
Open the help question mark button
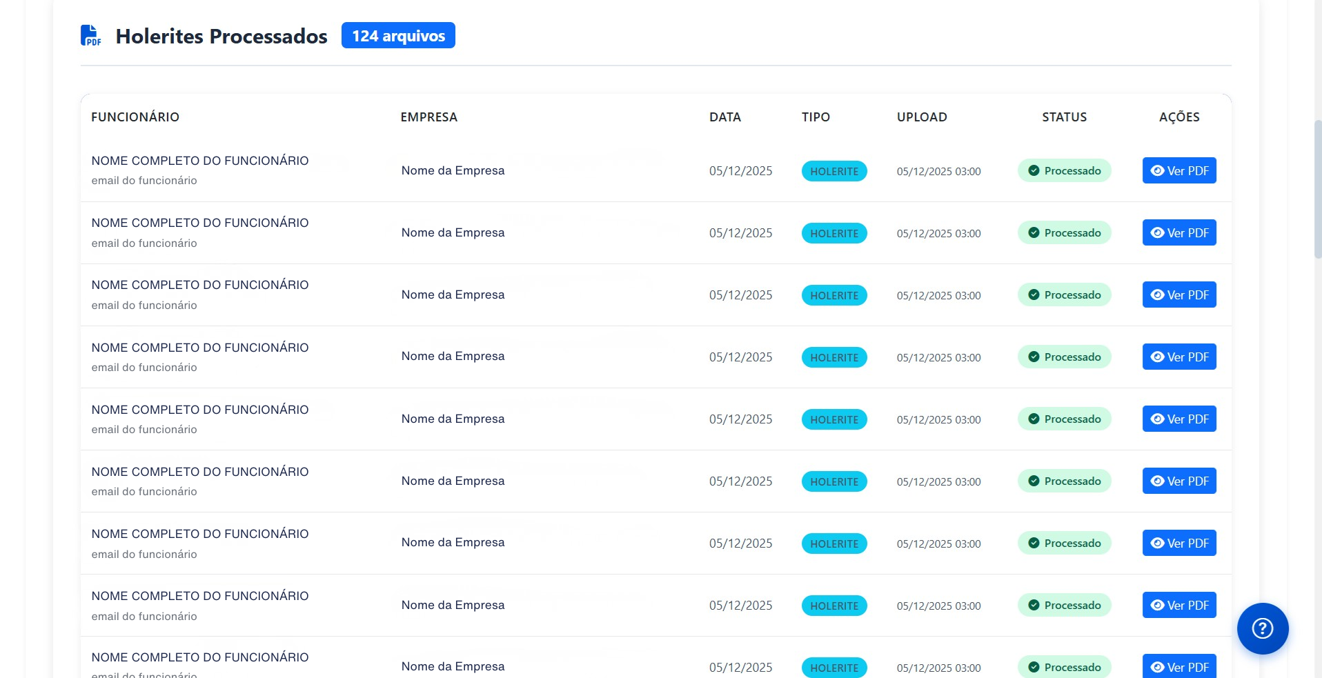(x=1262, y=628)
